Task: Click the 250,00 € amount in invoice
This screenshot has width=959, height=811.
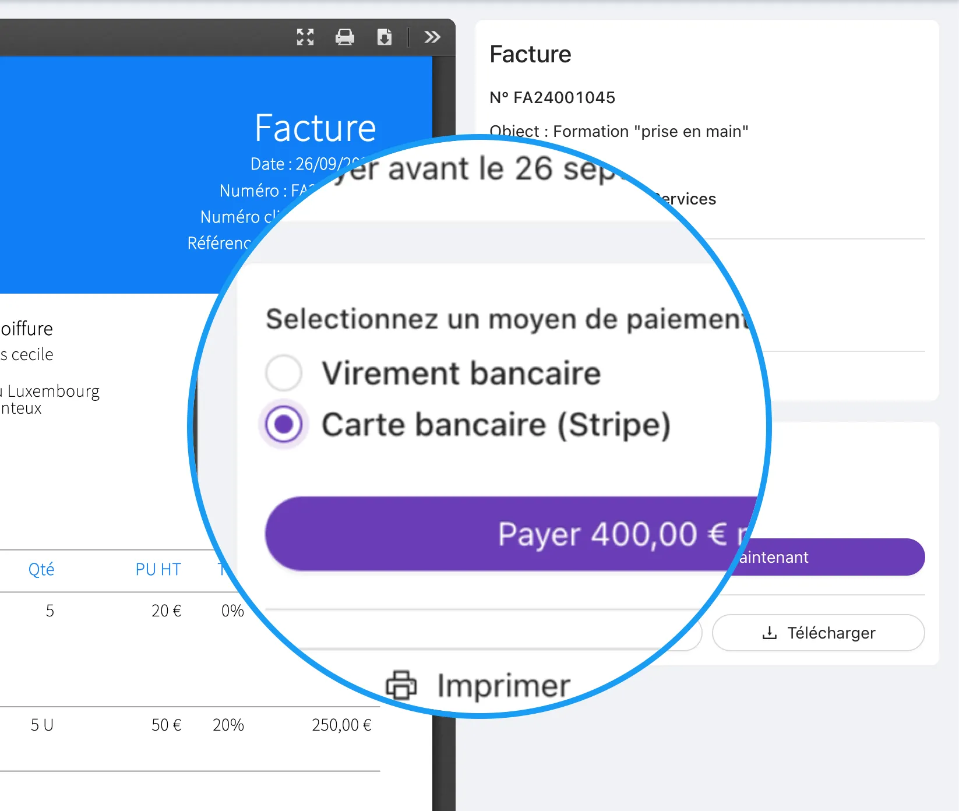Action: tap(342, 725)
